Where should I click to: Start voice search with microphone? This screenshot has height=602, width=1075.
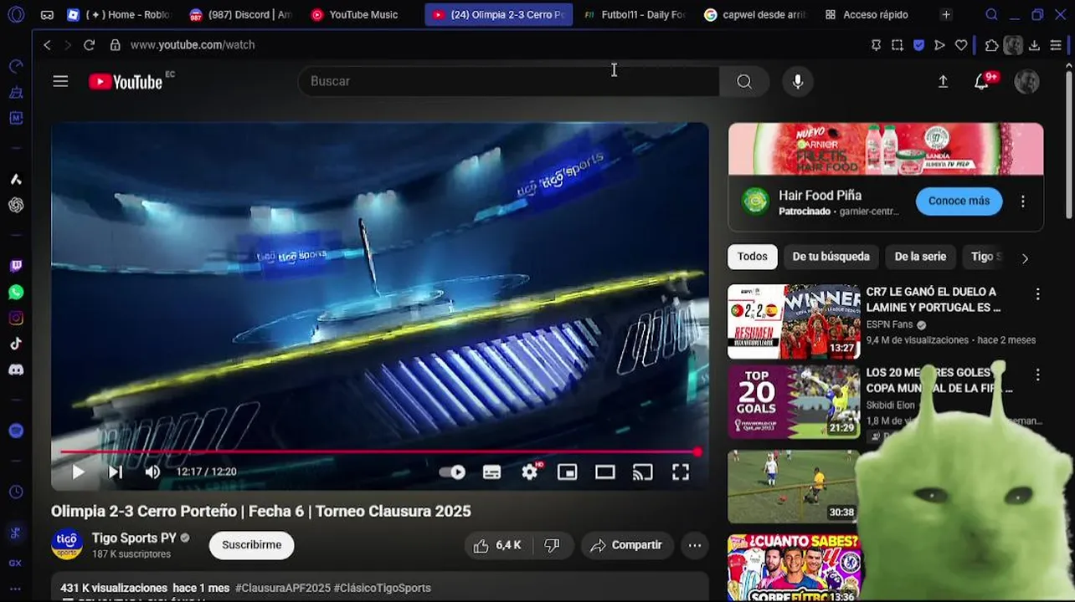tap(798, 81)
